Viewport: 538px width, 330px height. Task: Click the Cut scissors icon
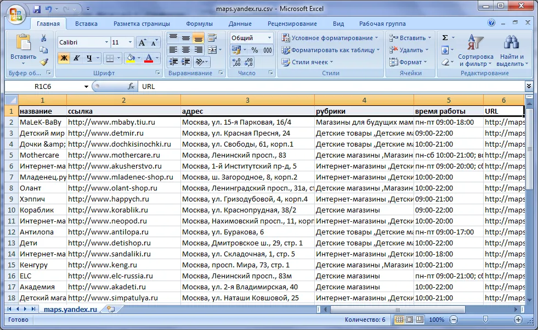43,38
